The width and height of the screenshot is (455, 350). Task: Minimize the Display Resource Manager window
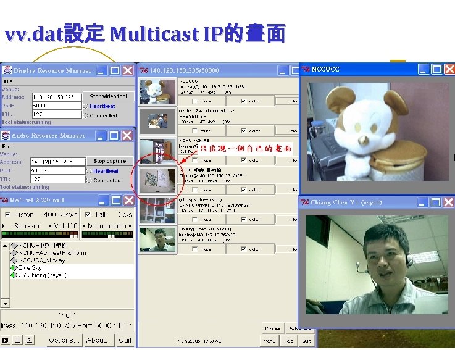[101, 70]
